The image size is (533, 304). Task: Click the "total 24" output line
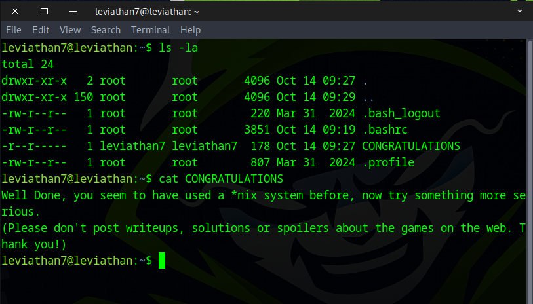[28, 64]
